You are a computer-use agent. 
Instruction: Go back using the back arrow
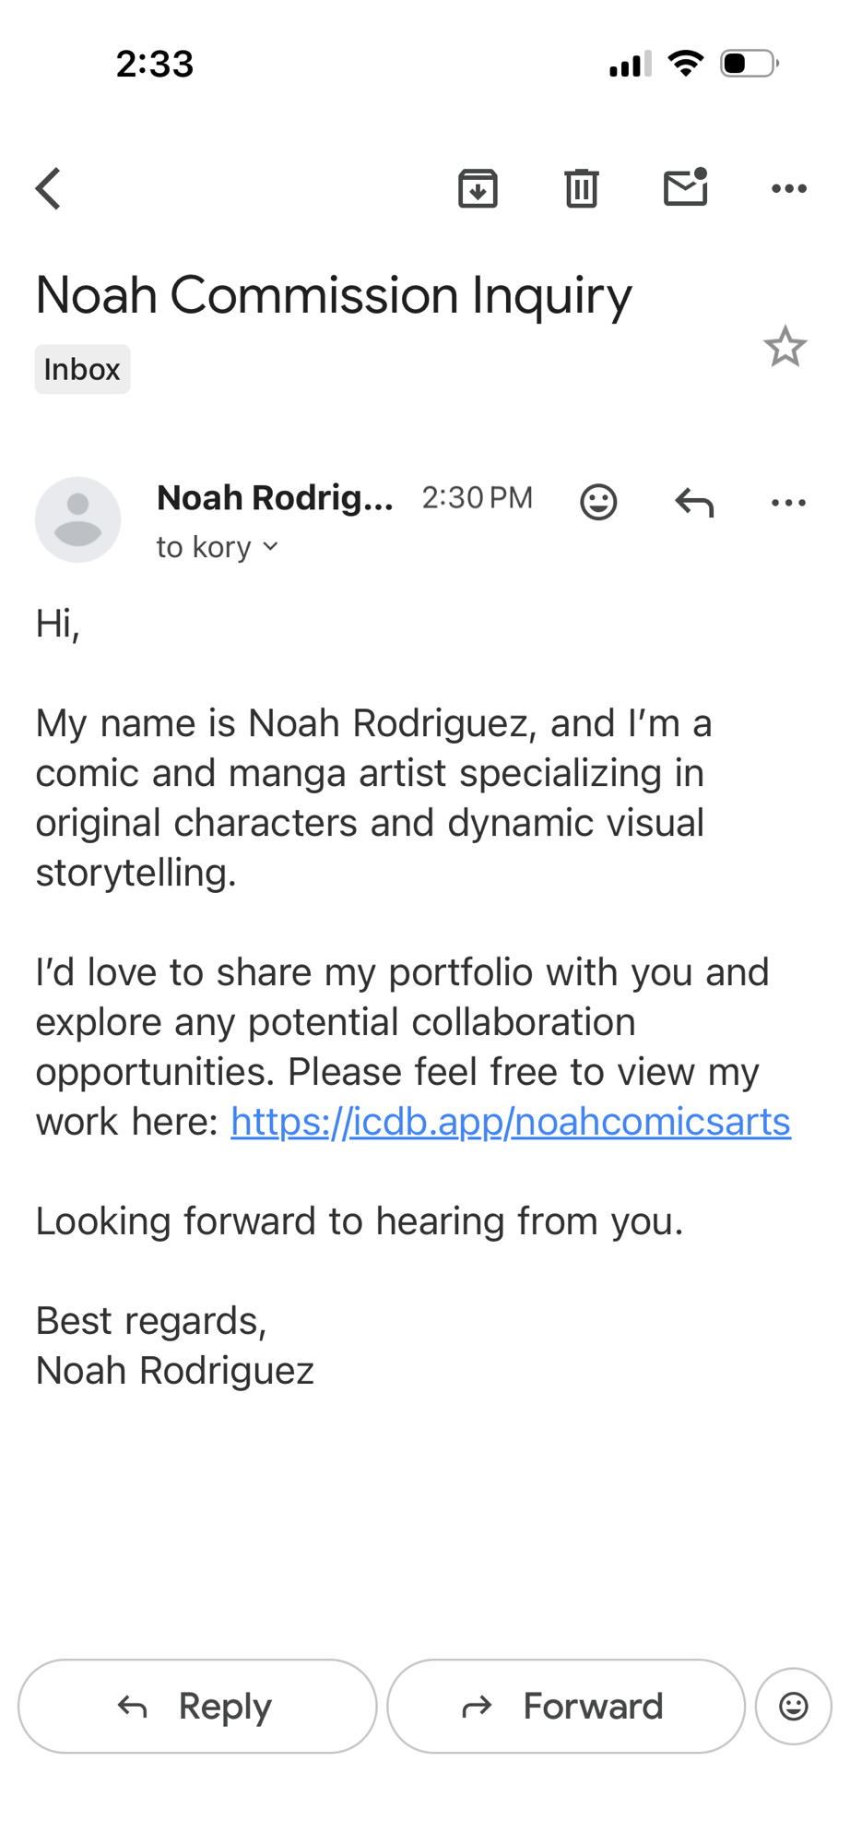coord(49,189)
